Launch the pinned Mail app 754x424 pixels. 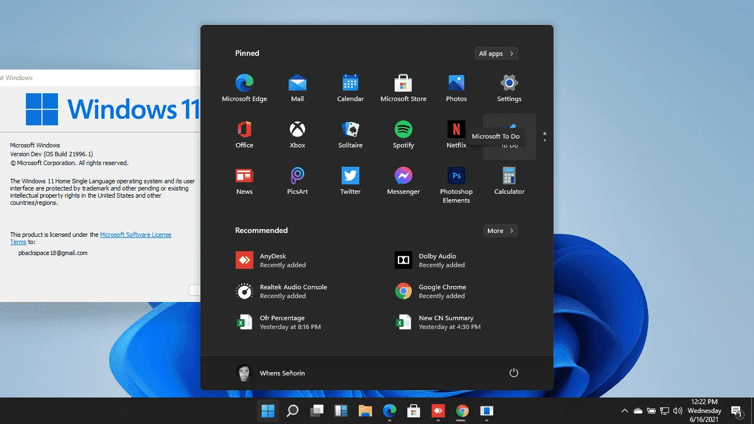coord(298,88)
